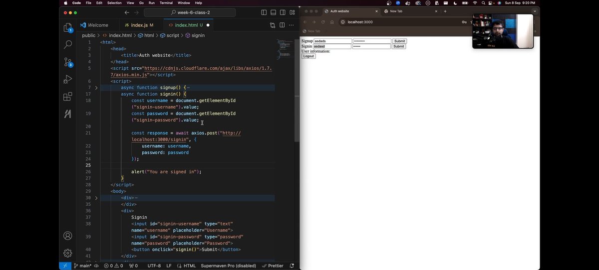Open the Terminal menu
The width and height of the screenshot is (599, 270).
166,3
